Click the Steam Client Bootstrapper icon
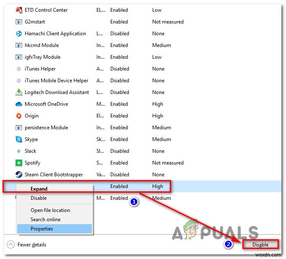This screenshot has width=286, height=259. [x=19, y=175]
